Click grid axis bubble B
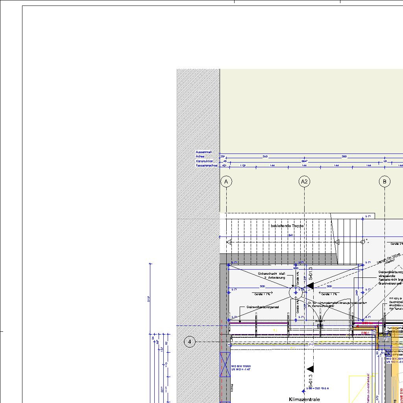 pos(385,181)
